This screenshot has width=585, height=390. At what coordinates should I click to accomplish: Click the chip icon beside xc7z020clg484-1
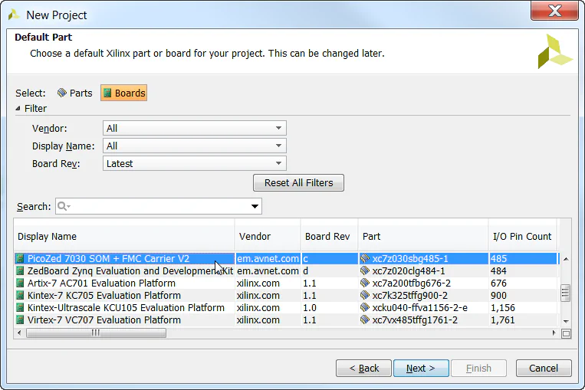[x=365, y=270]
